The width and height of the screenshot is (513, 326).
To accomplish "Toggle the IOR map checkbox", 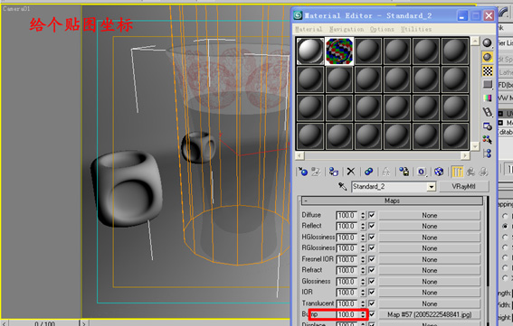I will pos(372,293).
